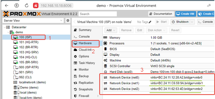Screen dimensions: 215x99
Task: Open the Disk Action dropdown
Action: click(x=157, y=30)
